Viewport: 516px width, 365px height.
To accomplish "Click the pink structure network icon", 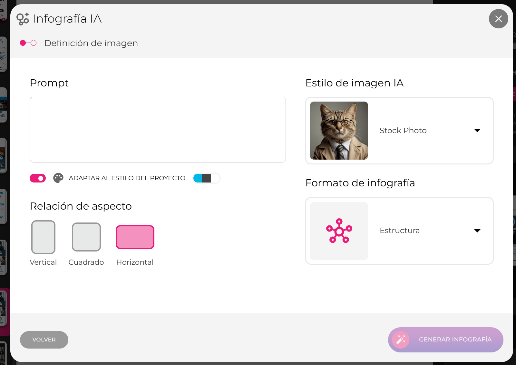I will coord(339,231).
